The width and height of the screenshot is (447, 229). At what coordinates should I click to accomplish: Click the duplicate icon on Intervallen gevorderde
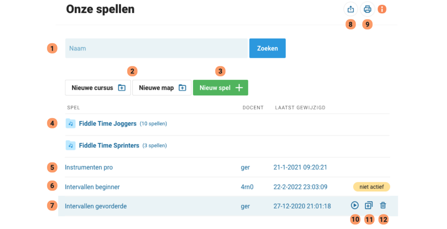click(369, 206)
